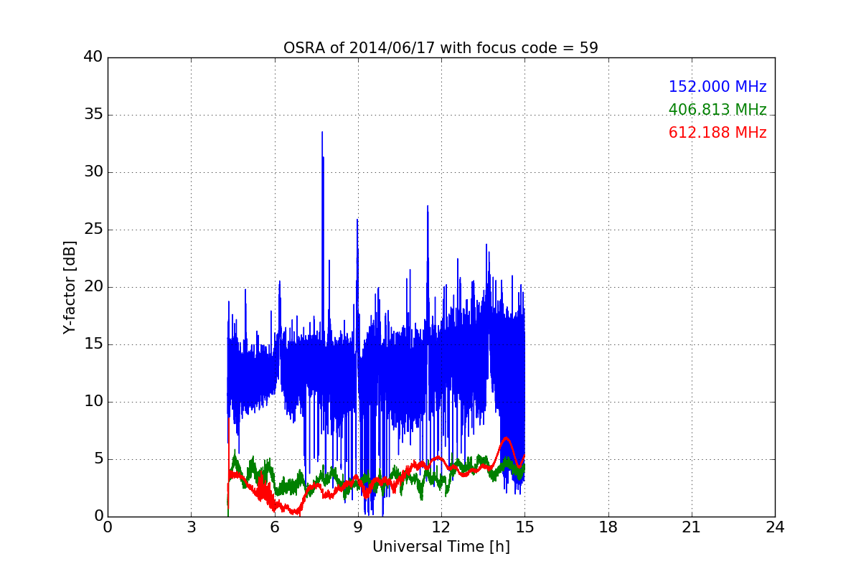Click x-axis tick label 3
The image size is (861, 574).
point(191,527)
